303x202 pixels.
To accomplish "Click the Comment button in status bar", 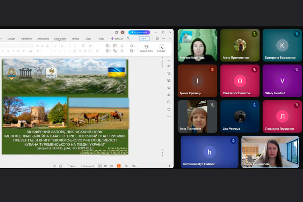I will (x=87, y=166).
